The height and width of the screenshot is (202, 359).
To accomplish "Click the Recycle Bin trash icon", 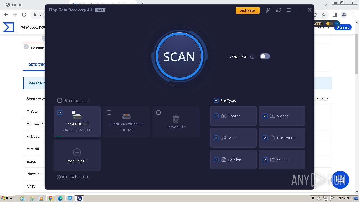I will tap(176, 119).
